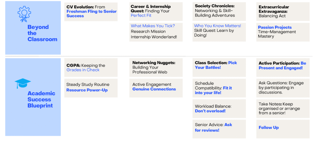The height and width of the screenshot is (145, 327).
Task: Click the gear and wrench icon
Action: tap(24, 14)
